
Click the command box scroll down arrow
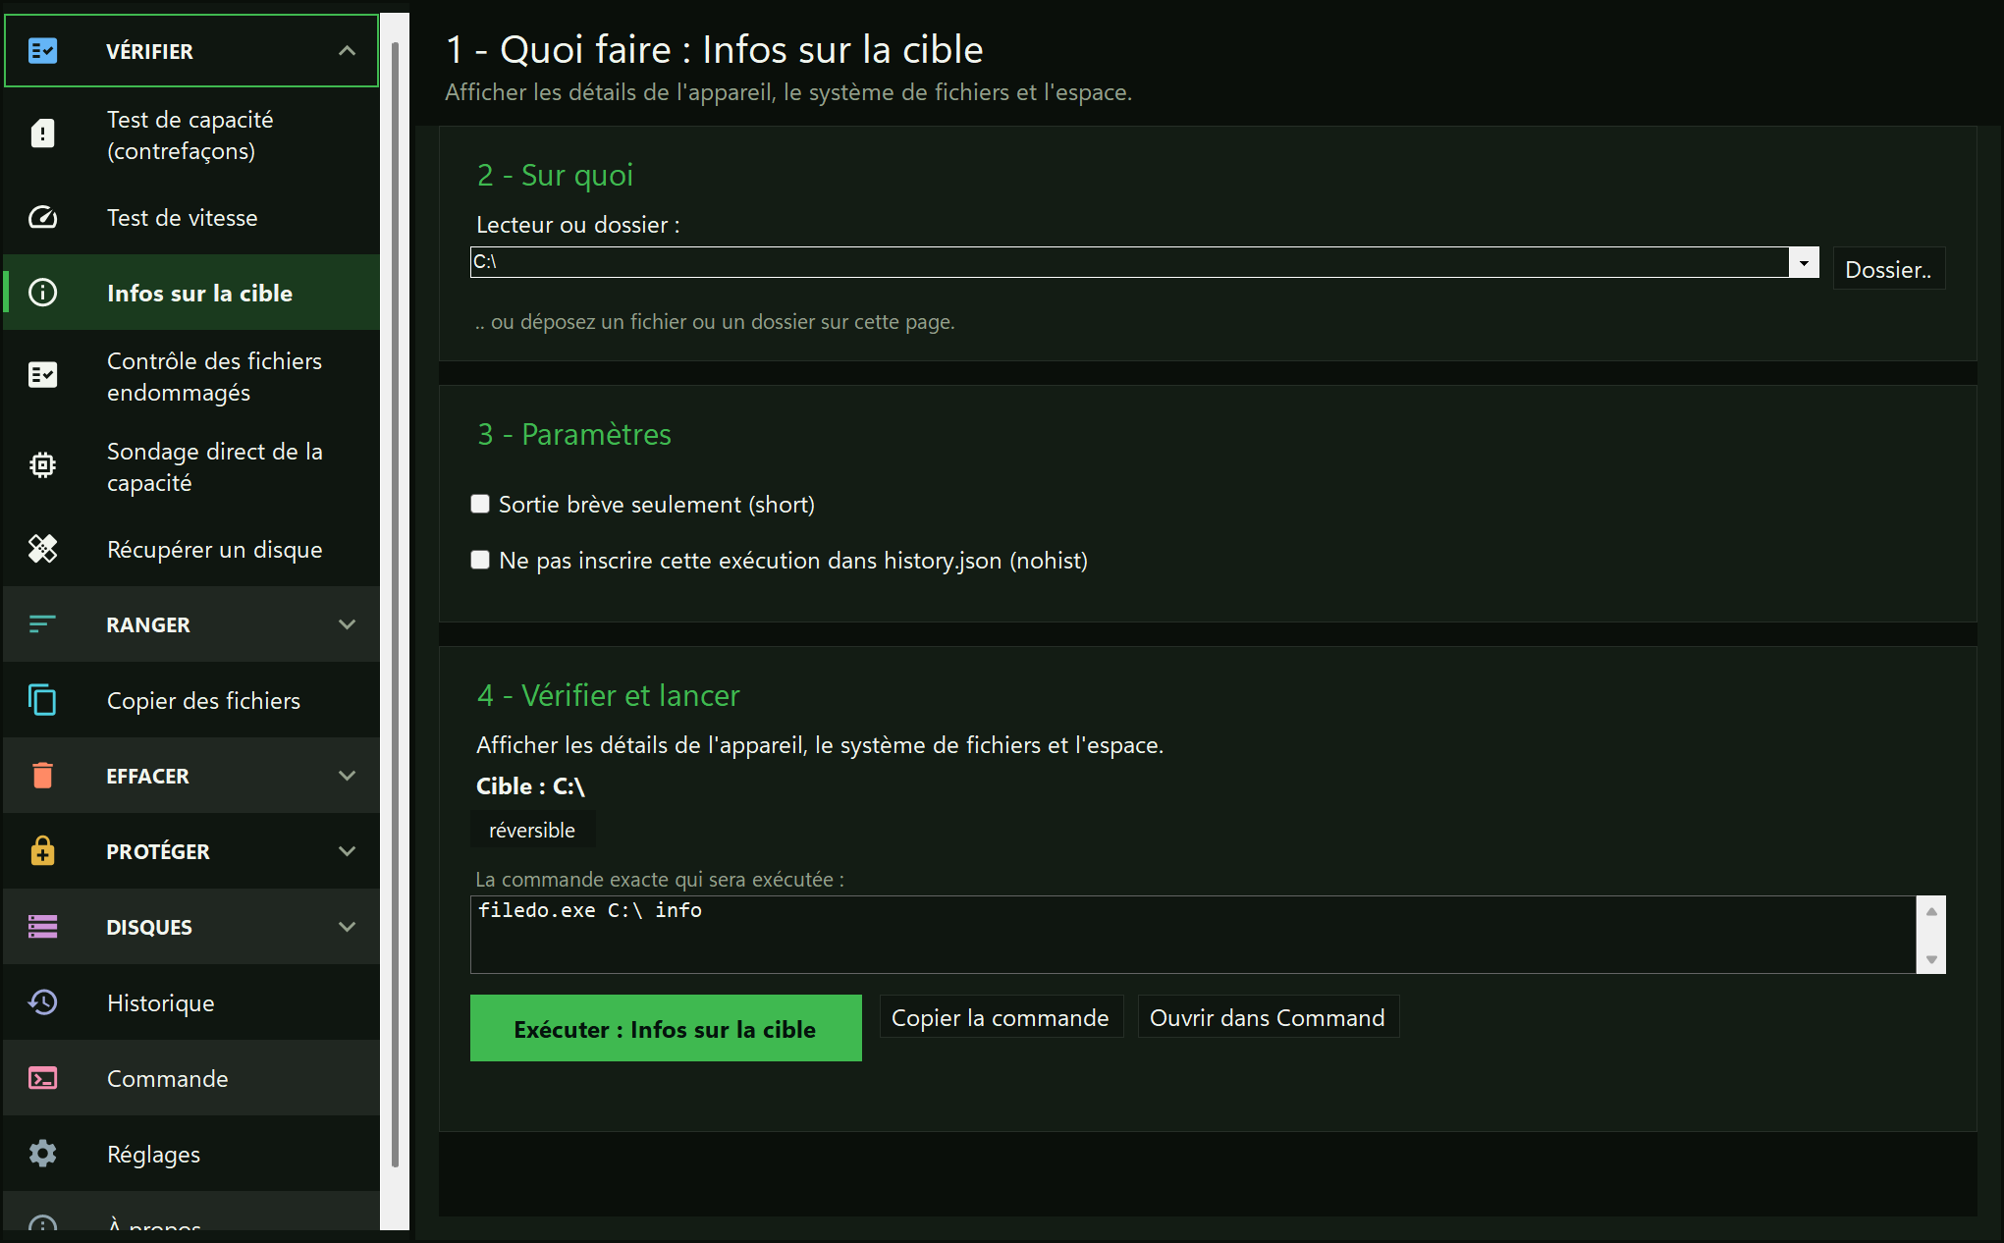coord(1931,959)
